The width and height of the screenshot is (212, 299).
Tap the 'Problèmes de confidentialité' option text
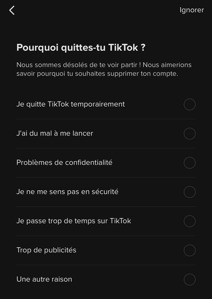(x=64, y=163)
